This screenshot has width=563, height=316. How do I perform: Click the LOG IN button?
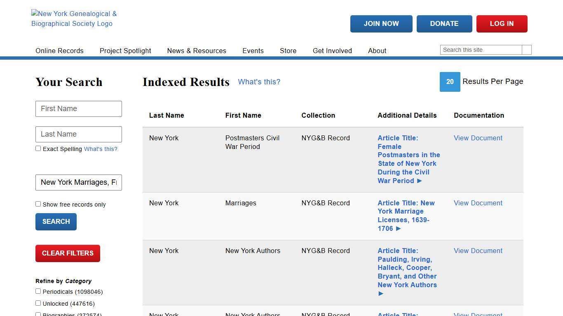502,23
